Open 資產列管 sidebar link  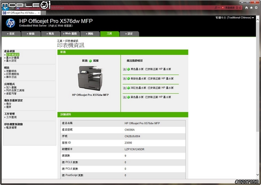[11, 94]
